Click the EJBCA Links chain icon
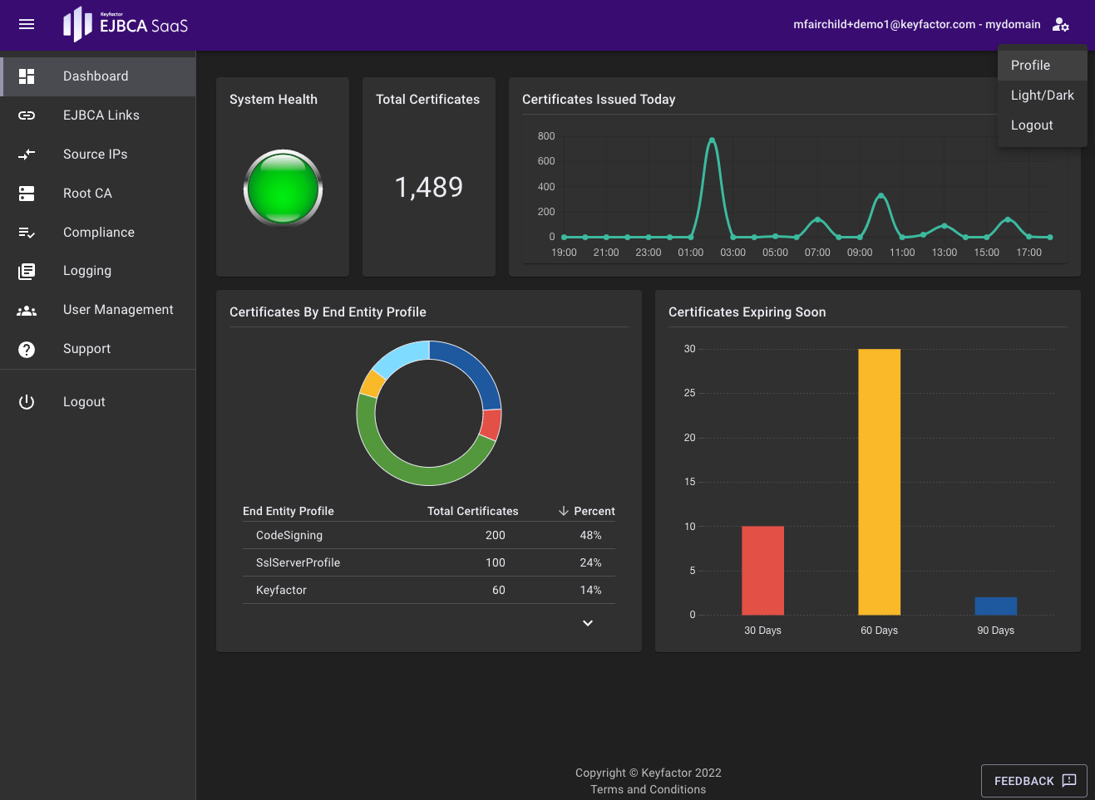Screen dimensions: 1095x800 point(27,115)
